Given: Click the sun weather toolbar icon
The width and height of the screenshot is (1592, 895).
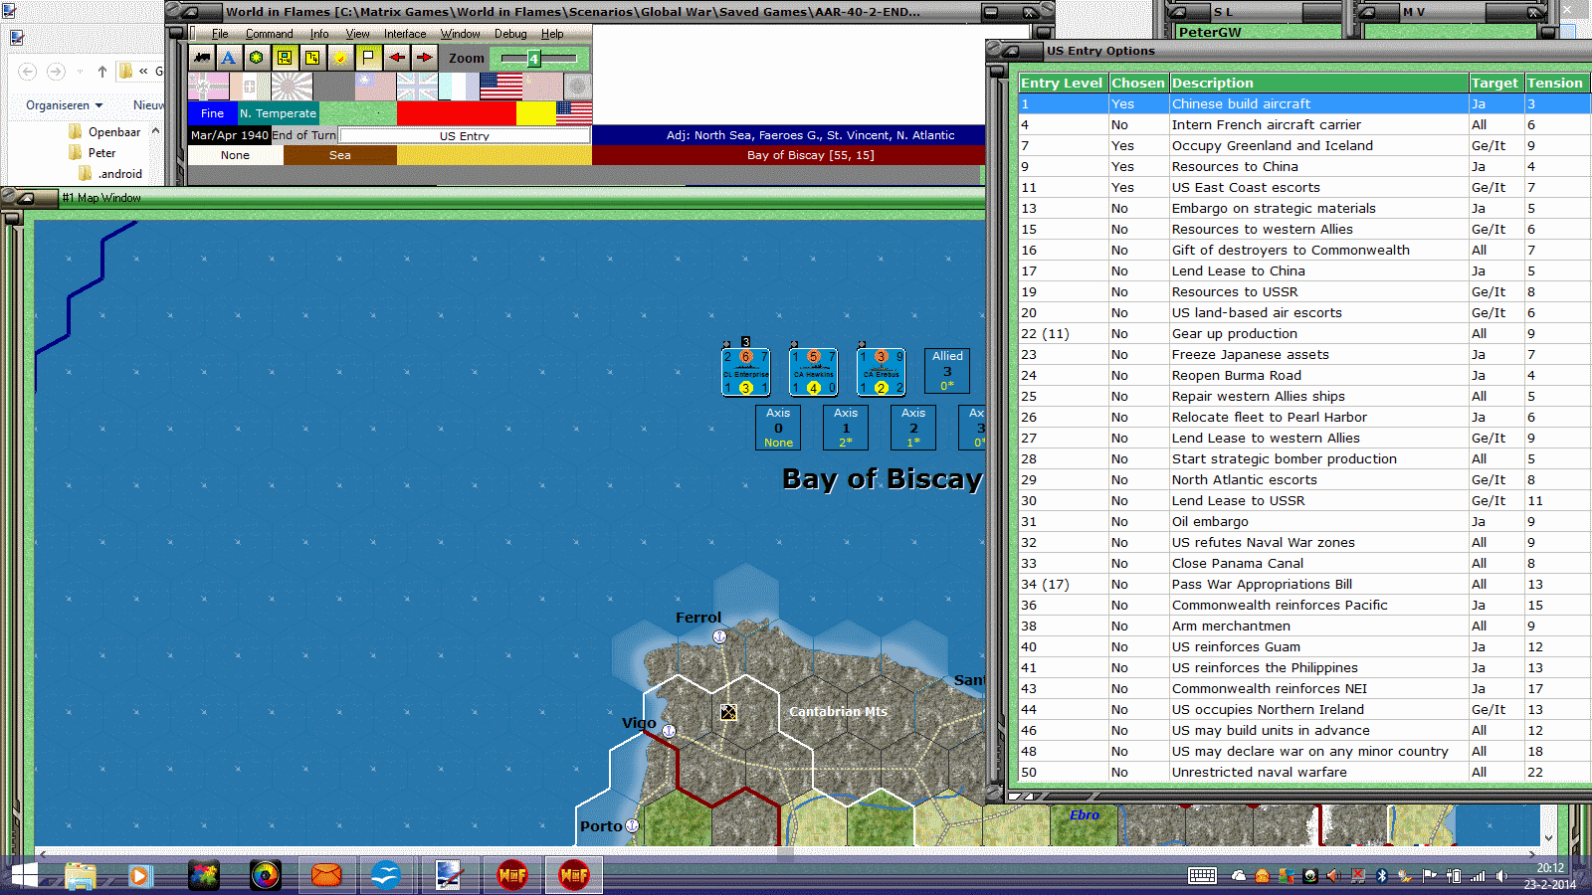Looking at the screenshot, I should click(x=340, y=58).
